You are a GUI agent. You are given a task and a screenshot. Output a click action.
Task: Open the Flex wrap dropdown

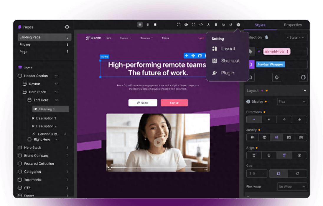(x=292, y=187)
